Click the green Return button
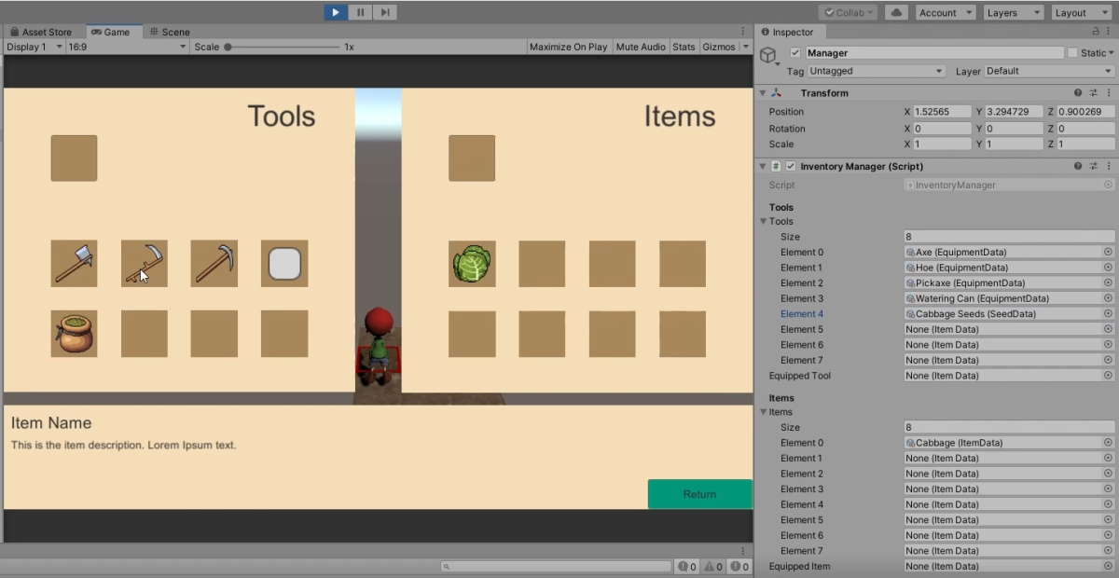Screen dimensions: 1119x578 point(699,494)
